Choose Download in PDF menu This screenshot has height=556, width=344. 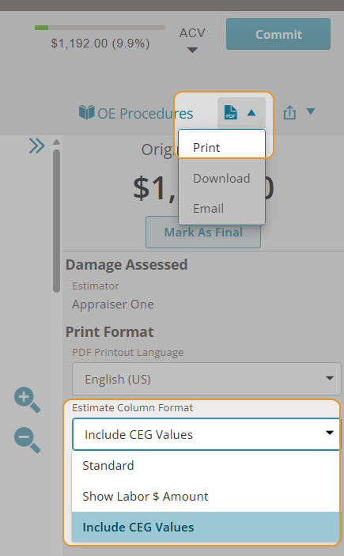(222, 179)
